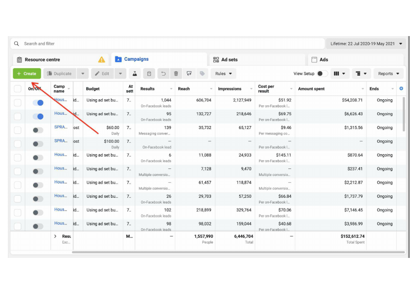Click the amount spent $2,212.87 cell

[353, 182]
